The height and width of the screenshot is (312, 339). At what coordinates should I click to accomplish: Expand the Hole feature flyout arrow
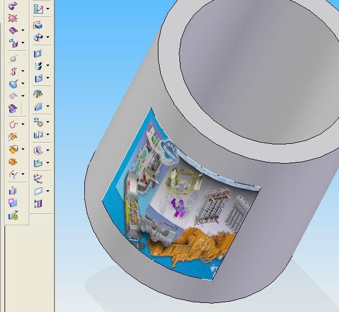point(48,78)
